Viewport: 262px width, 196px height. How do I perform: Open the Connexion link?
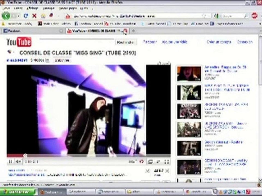tap(245, 42)
